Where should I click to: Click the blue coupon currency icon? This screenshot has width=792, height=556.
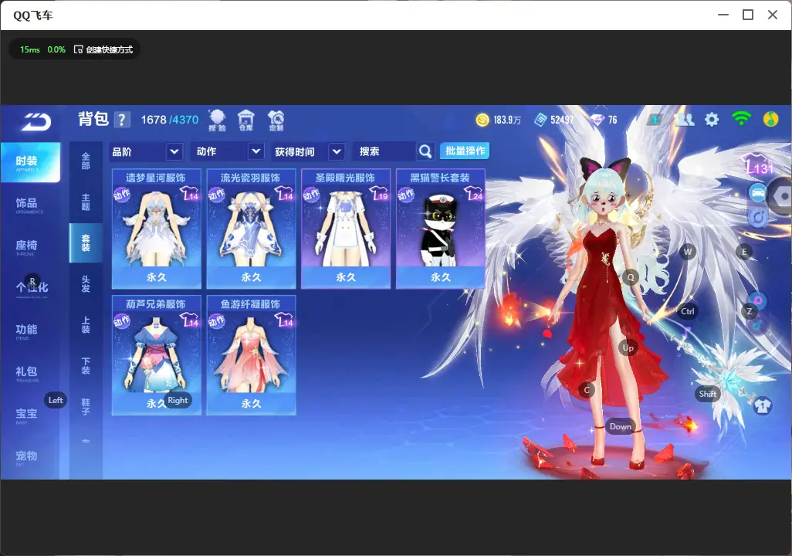[x=540, y=120]
